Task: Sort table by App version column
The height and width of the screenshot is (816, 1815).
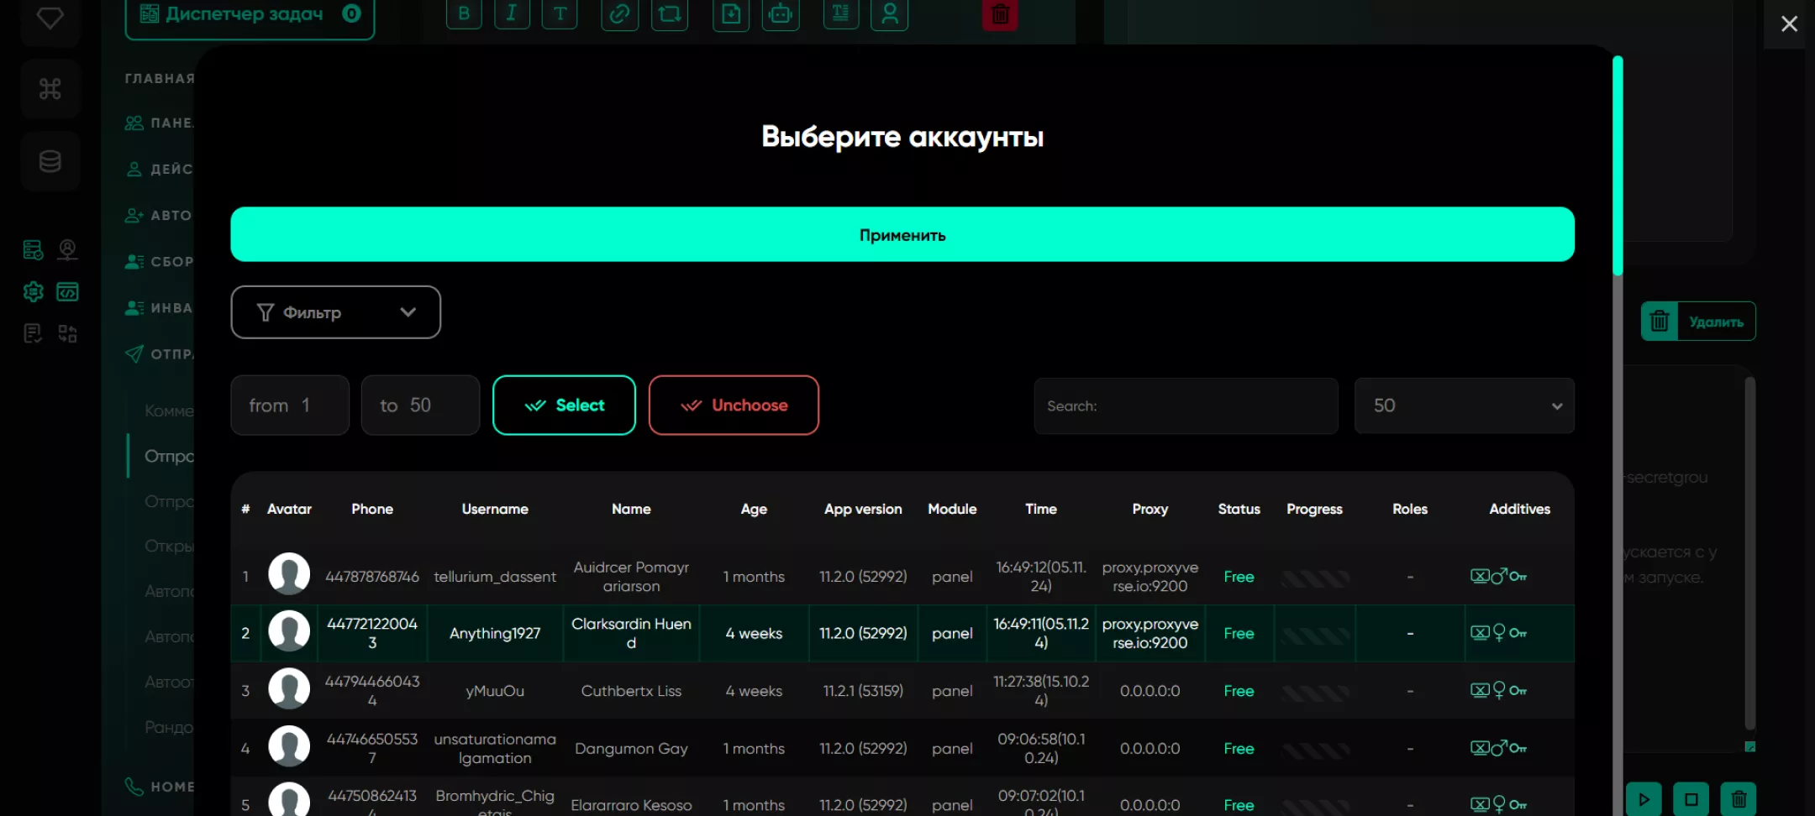Action: coord(863,509)
